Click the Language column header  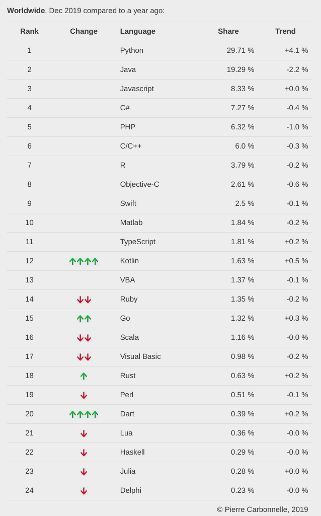tap(137, 31)
